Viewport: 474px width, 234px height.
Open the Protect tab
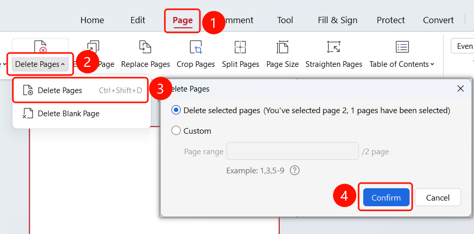coord(391,20)
